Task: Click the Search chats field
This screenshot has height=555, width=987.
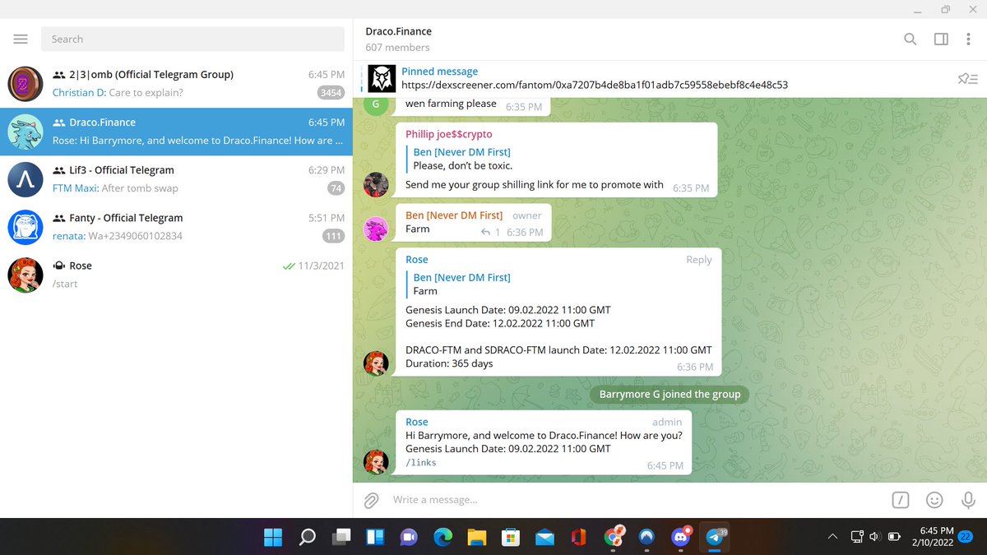Action: (193, 39)
